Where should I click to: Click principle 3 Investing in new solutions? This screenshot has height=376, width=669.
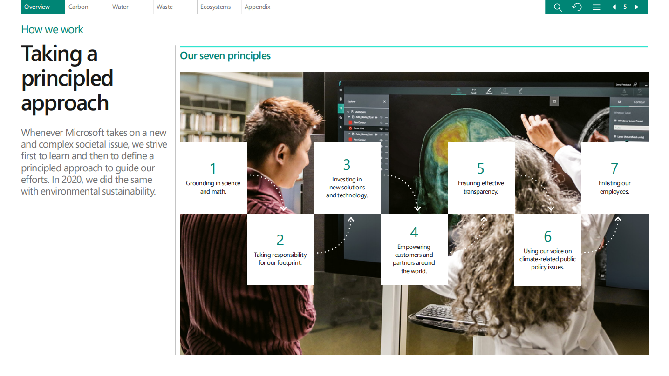pyautogui.click(x=347, y=178)
